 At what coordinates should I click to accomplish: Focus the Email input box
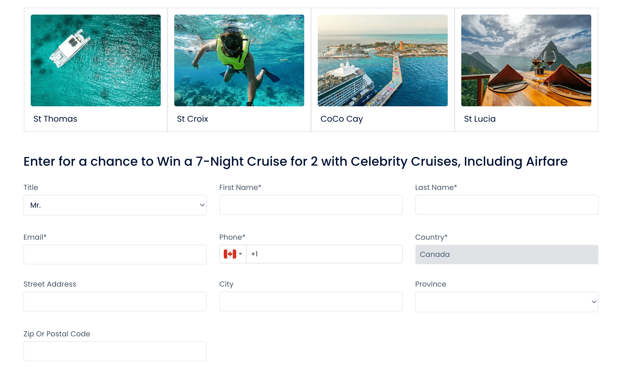coord(115,254)
